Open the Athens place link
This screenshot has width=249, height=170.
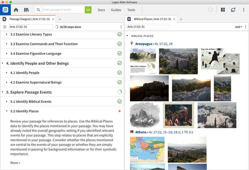pyautogui.click(x=141, y=132)
